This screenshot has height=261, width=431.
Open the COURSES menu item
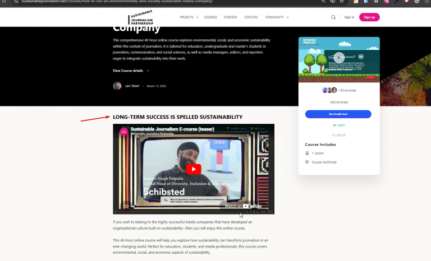point(210,17)
